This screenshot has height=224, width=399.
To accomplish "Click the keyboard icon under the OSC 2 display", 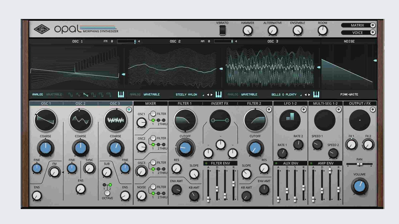I will point(218,94).
